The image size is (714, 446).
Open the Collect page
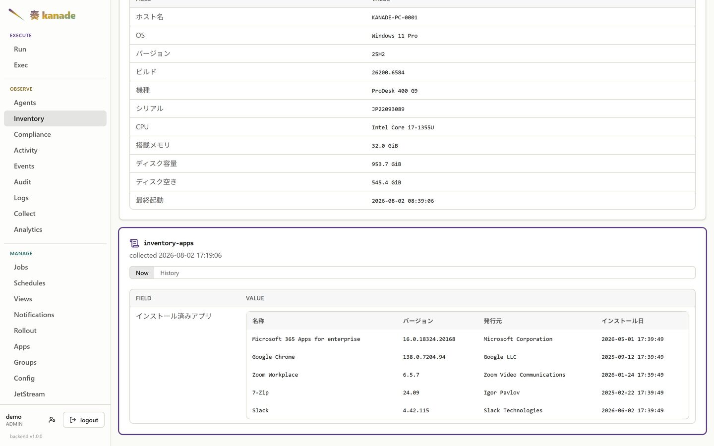(55, 214)
